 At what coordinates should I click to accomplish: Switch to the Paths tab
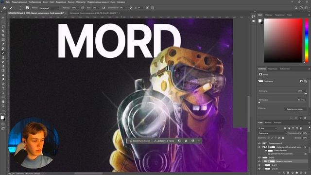pyautogui.click(x=277, y=122)
